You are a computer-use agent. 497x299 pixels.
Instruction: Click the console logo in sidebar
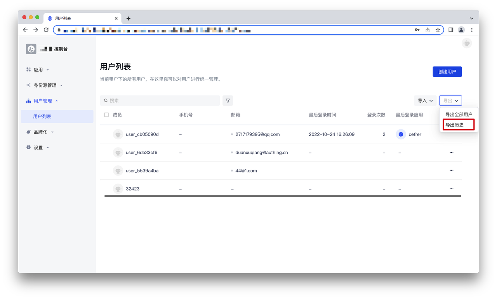pos(31,49)
